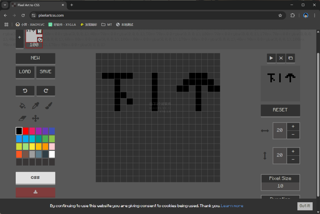Open the preview in a new window

pyautogui.click(x=291, y=58)
